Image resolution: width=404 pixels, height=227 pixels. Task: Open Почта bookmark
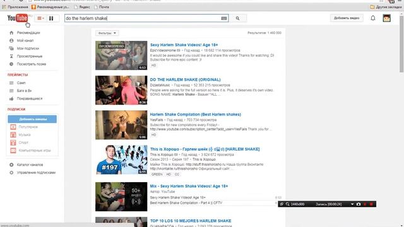102,7
